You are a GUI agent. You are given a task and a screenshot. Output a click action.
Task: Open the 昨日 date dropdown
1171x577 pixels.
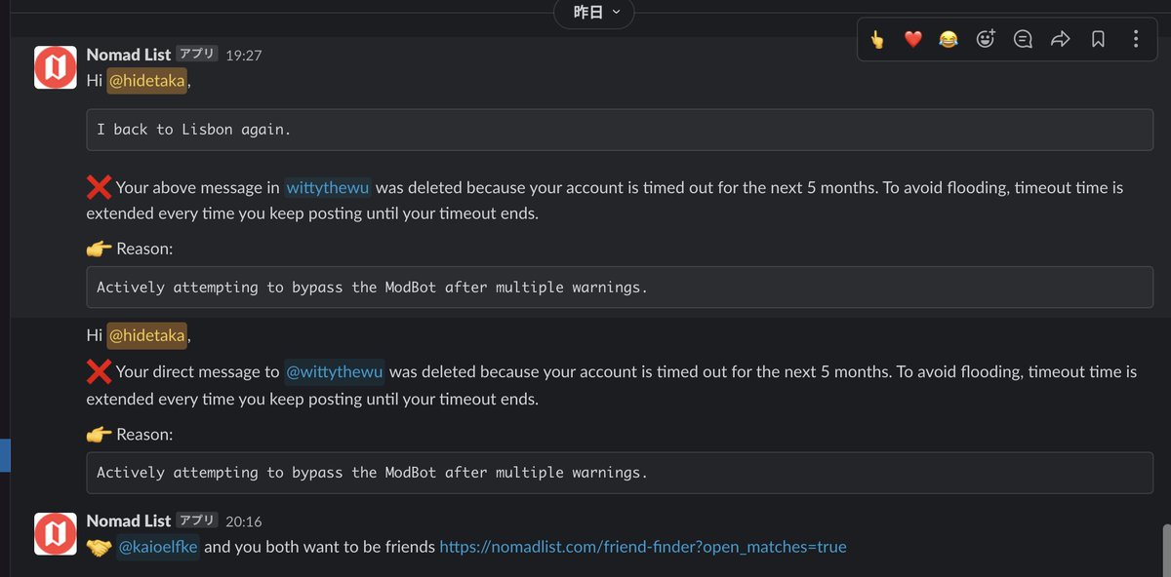coord(593,13)
